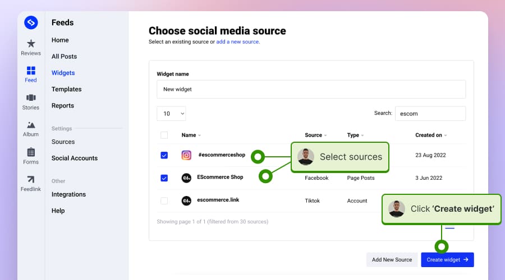Click the Tiktok source cell
This screenshot has width=505, height=280.
313,201
